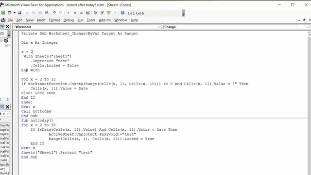Click the Copy icon in the toolbar

34,13
